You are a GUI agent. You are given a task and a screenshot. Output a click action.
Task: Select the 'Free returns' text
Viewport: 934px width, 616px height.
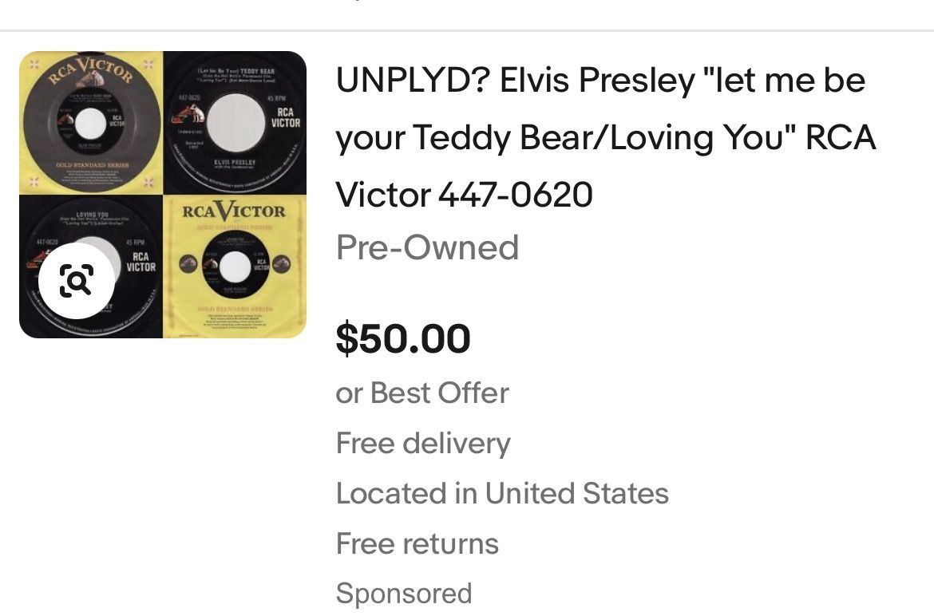pos(418,543)
